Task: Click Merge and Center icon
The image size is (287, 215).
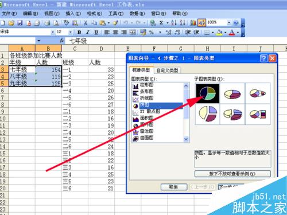Action: point(133,32)
